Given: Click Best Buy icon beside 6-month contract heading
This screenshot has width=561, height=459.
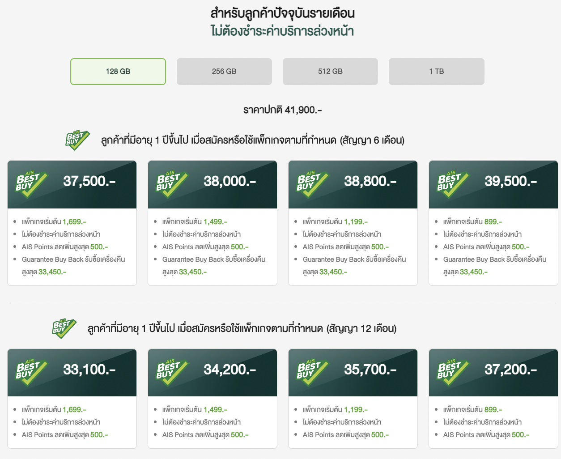Looking at the screenshot, I should pos(77,140).
